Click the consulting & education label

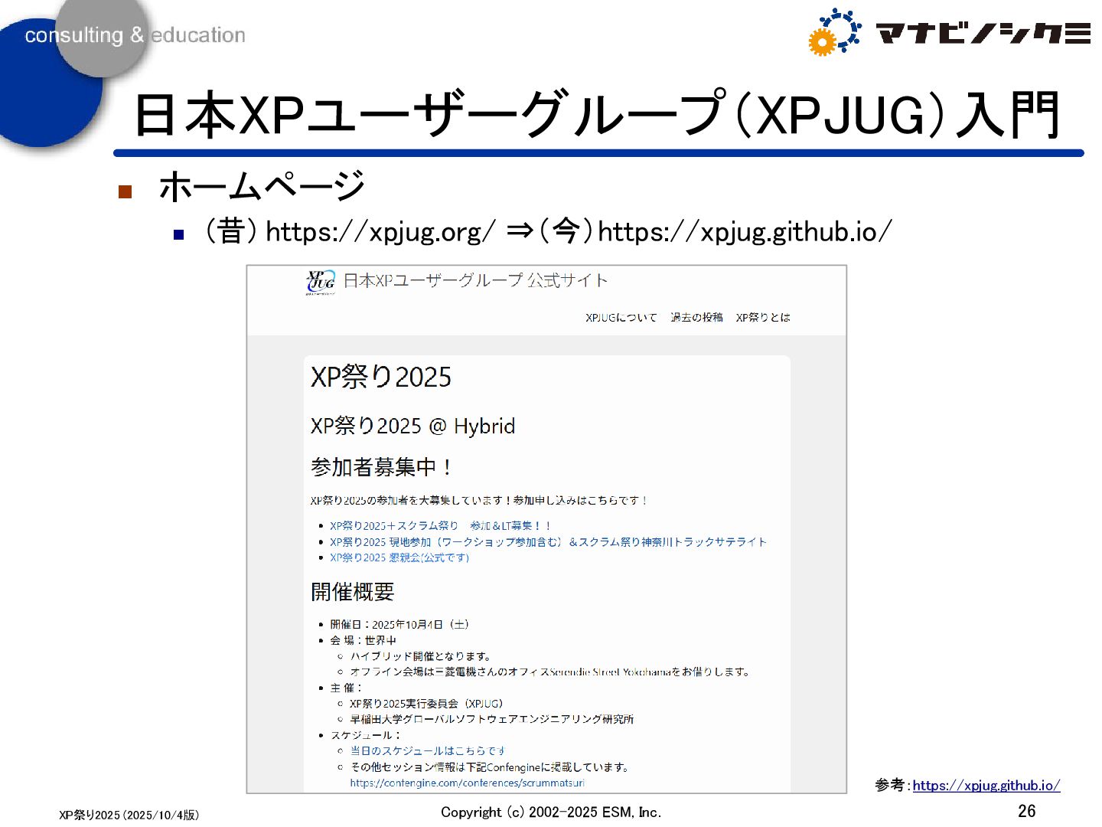(135, 35)
